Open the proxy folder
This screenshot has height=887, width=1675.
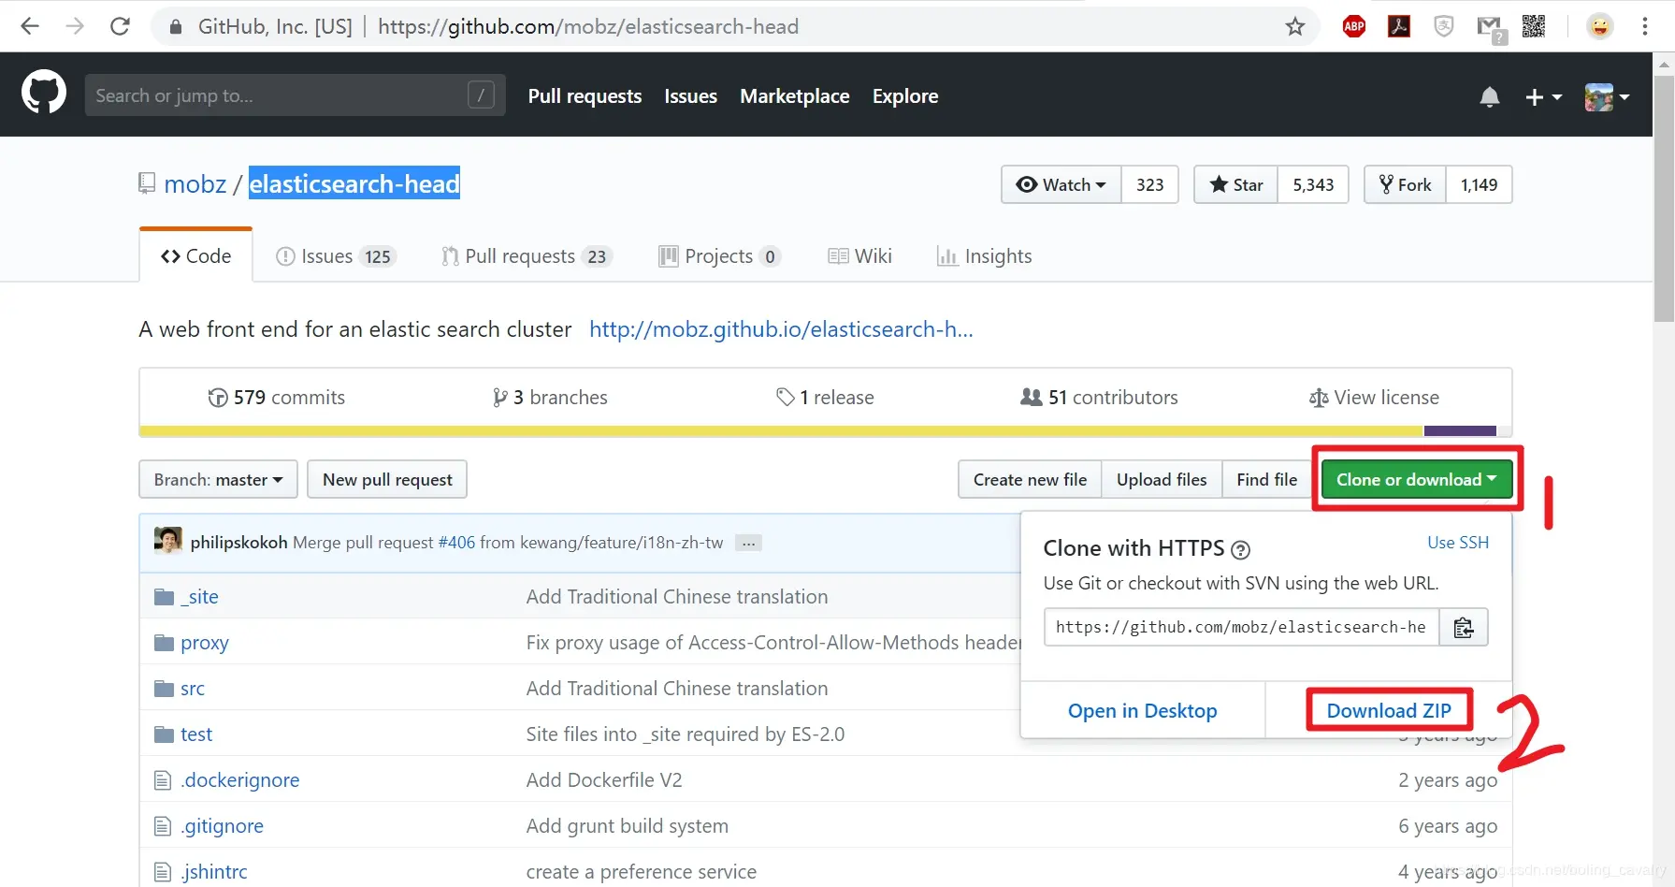pos(204,643)
